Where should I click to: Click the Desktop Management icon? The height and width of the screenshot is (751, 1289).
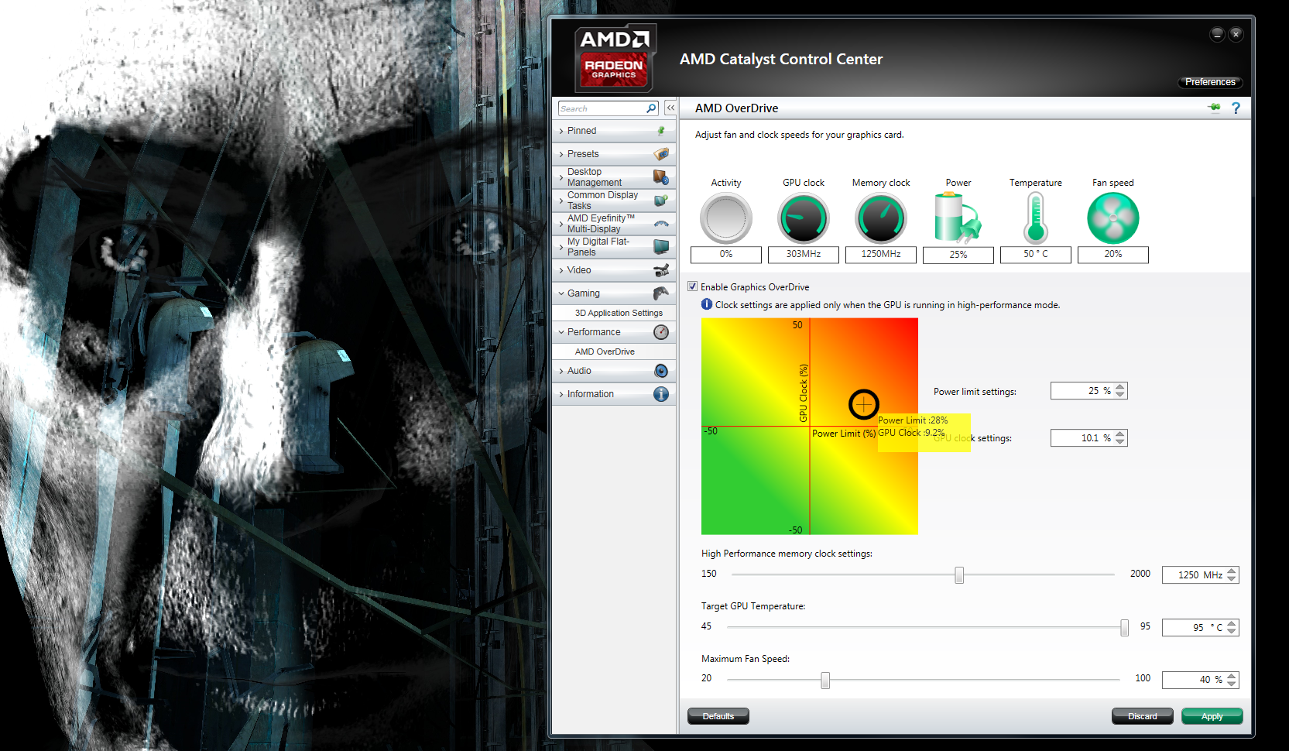tap(661, 177)
